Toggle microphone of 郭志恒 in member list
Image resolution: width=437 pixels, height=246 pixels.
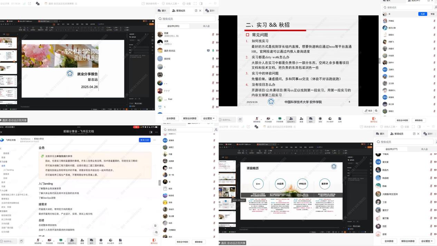[213, 59]
